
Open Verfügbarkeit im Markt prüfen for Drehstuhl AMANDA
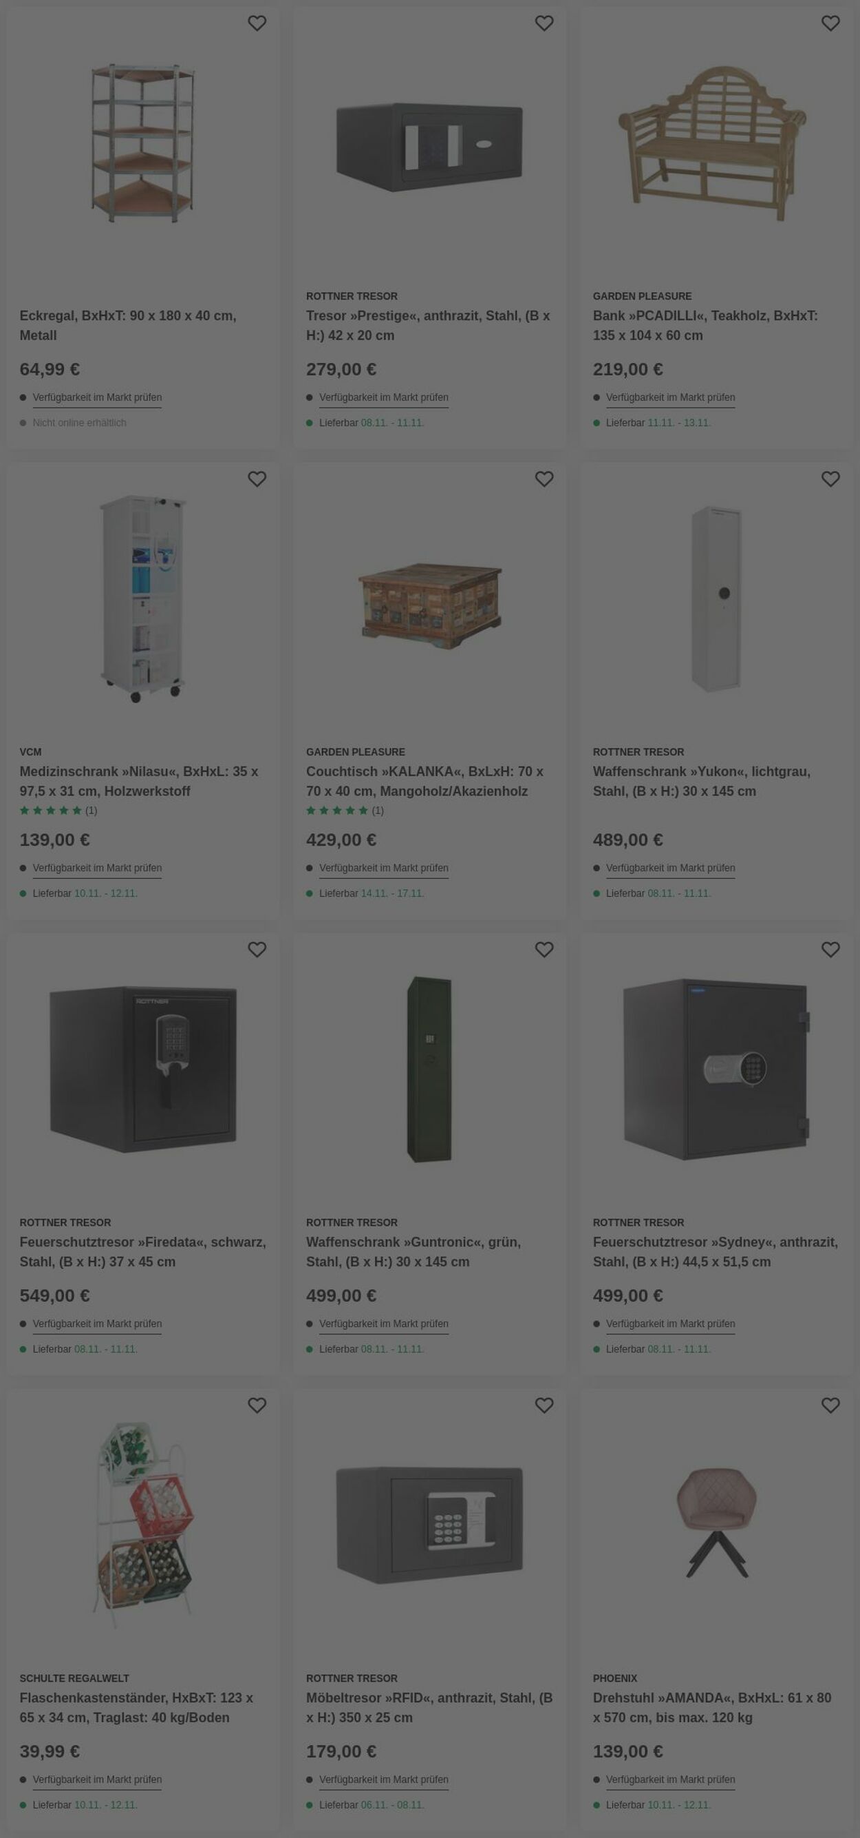(x=670, y=1779)
